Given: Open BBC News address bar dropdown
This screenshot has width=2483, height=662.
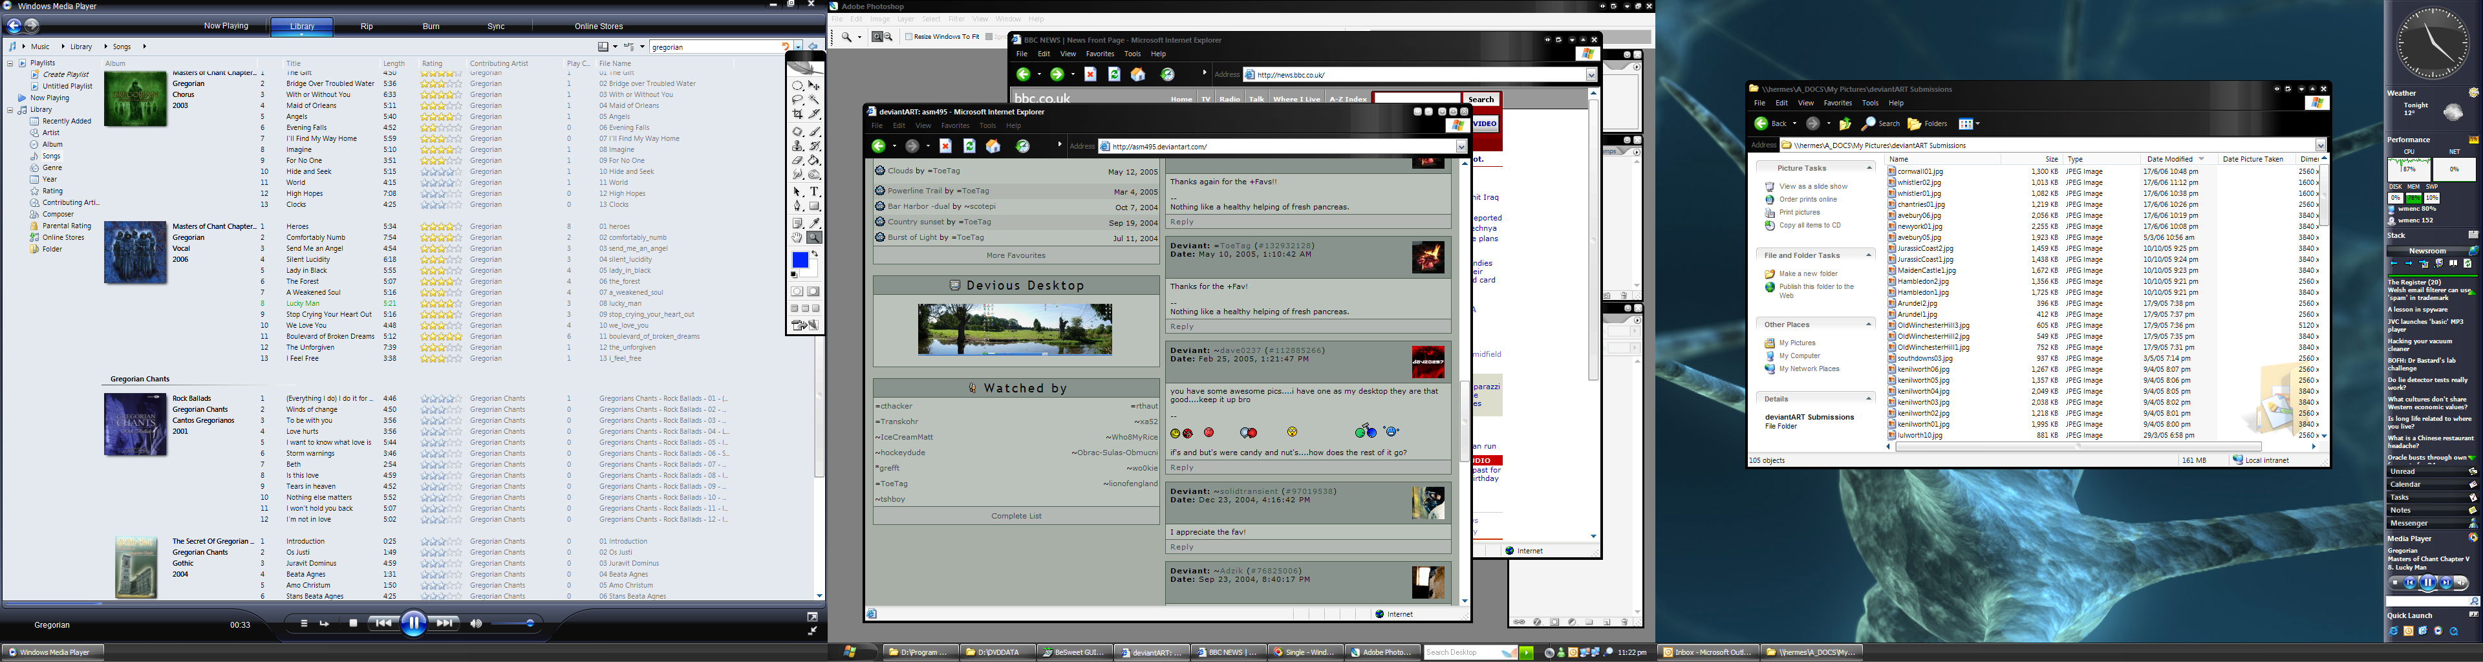Looking at the screenshot, I should click(1591, 74).
